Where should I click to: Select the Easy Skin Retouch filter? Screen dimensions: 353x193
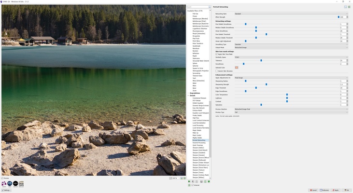198,108
